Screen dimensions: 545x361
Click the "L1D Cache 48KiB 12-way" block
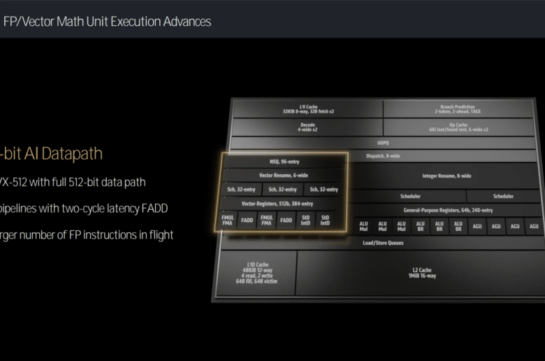256,273
